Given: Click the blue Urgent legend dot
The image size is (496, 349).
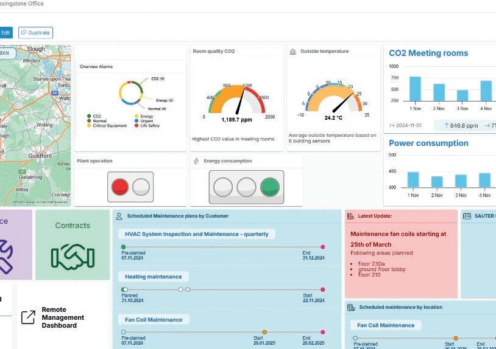Looking at the screenshot, I should click(136, 121).
